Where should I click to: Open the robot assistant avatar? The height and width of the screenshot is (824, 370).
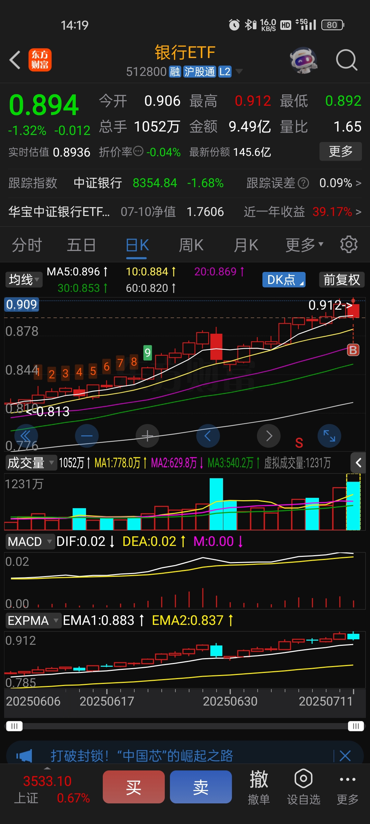click(303, 60)
